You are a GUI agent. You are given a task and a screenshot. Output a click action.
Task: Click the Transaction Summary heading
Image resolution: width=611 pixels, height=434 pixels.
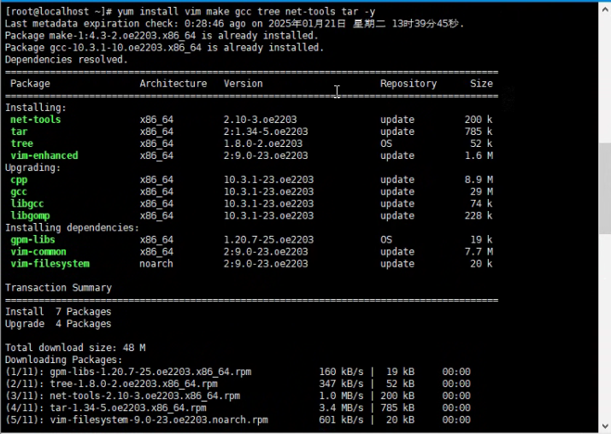click(x=58, y=288)
